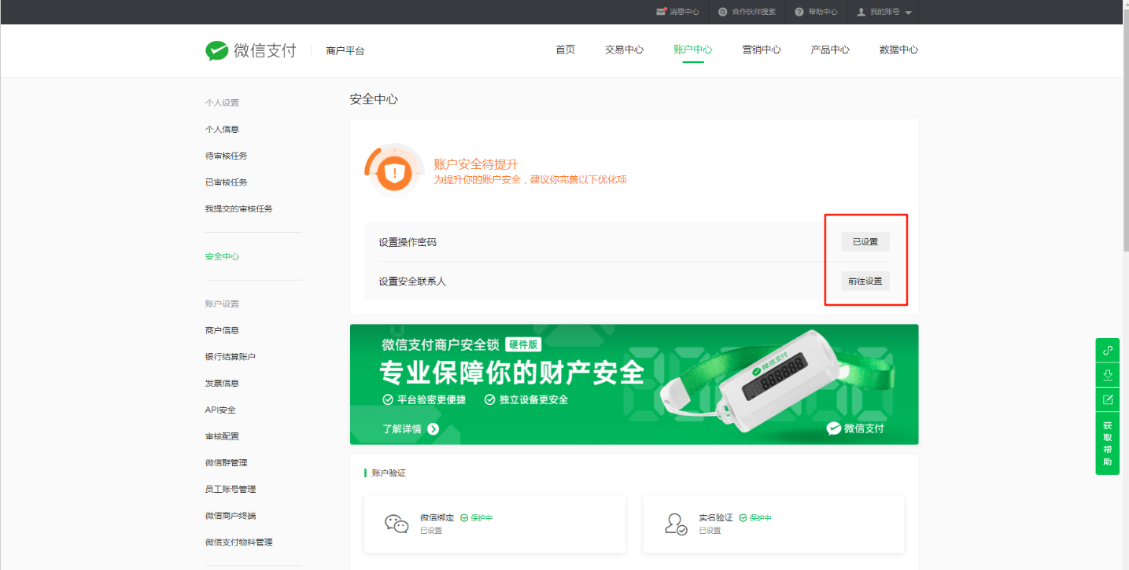
Task: Click the floating edit feedback icon
Action: pos(1108,399)
